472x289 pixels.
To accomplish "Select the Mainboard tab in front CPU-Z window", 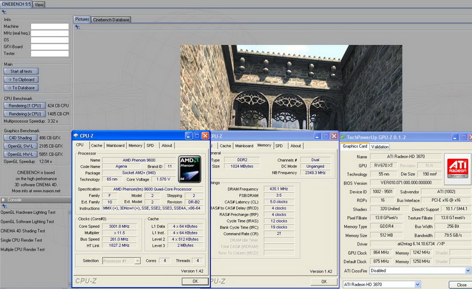I will [x=115, y=145].
